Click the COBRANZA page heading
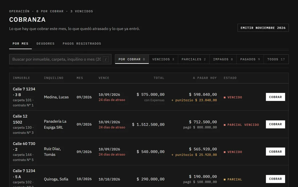Viewport: 298px width, 187px height. 28,19
